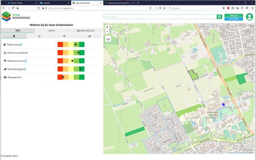Click the Bodemstructuur score color bar

(71, 61)
